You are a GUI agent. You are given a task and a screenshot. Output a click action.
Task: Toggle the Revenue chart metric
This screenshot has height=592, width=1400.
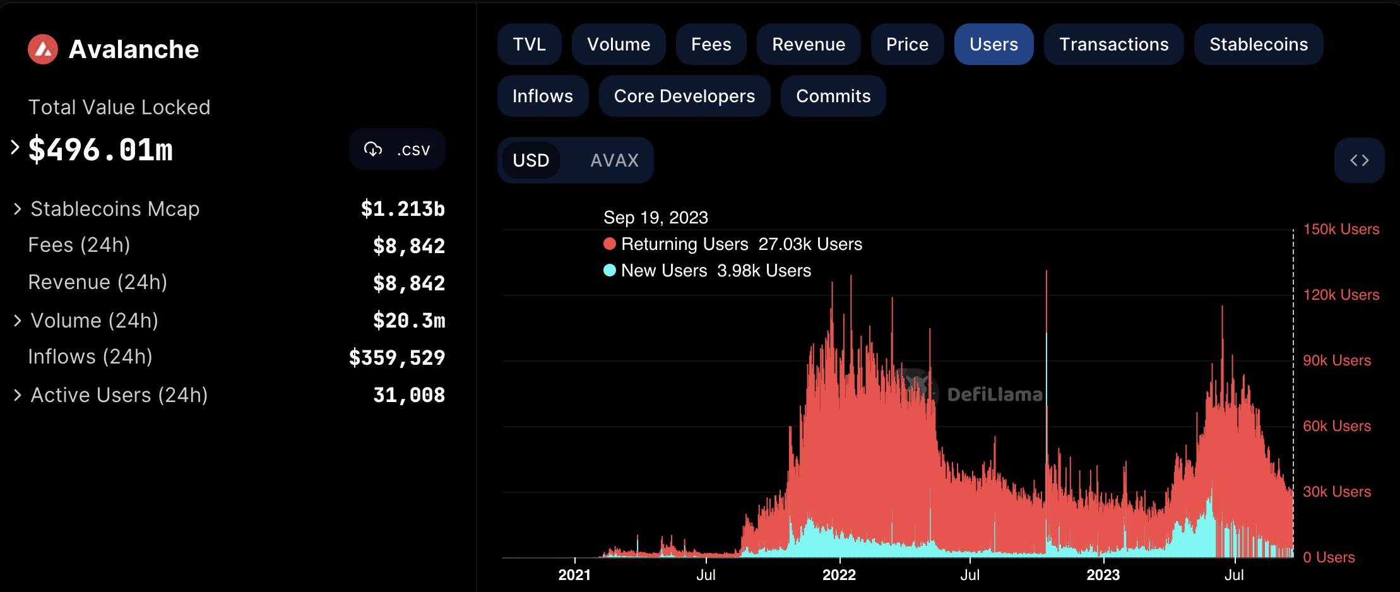click(x=809, y=44)
